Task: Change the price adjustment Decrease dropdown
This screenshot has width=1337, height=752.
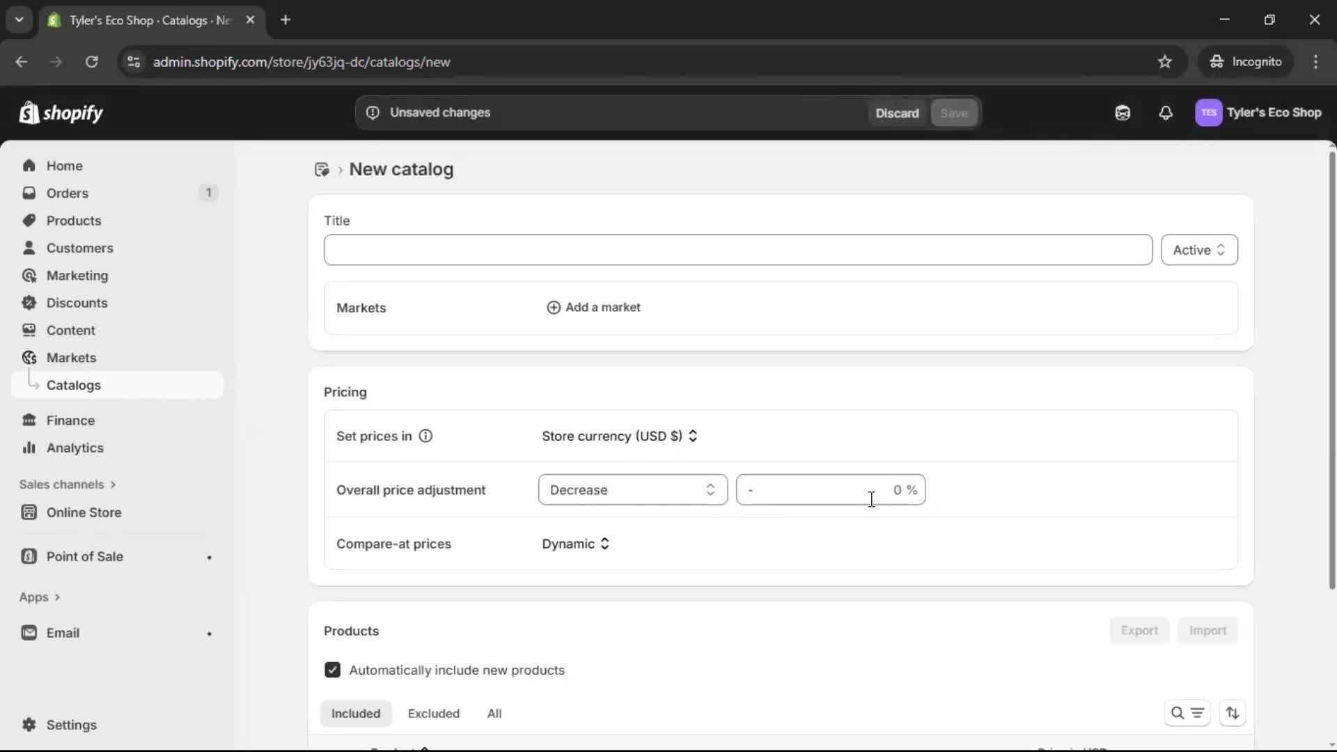Action: 632,489
